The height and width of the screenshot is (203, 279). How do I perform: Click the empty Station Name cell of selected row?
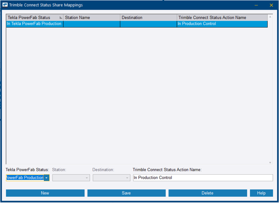pos(92,23)
